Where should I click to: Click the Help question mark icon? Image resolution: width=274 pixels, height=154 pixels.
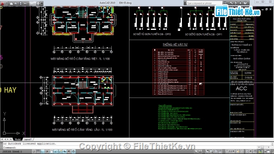click(x=245, y=3)
